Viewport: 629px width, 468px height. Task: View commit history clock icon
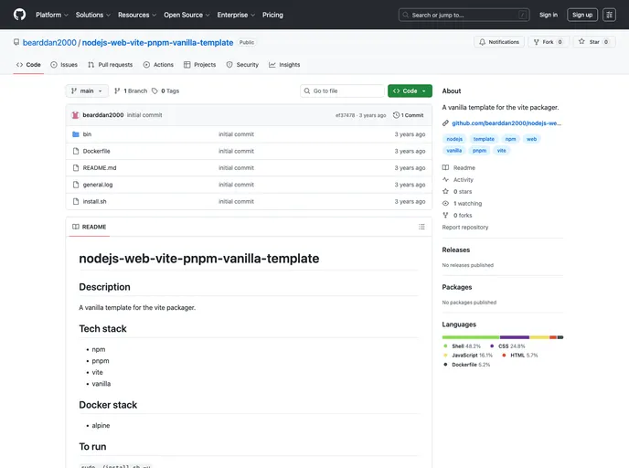[x=397, y=115]
